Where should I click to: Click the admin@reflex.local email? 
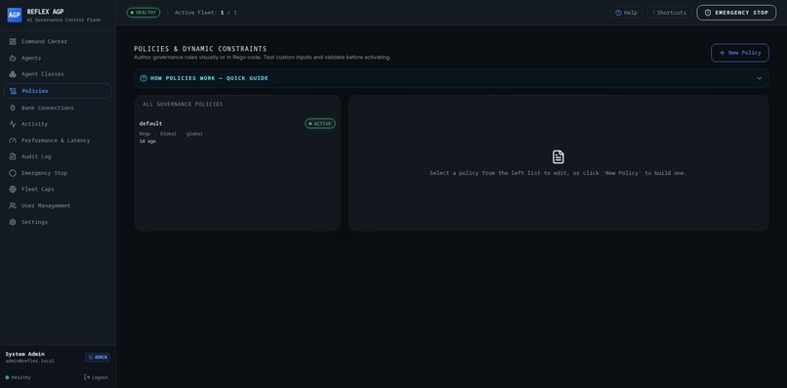[30, 362]
